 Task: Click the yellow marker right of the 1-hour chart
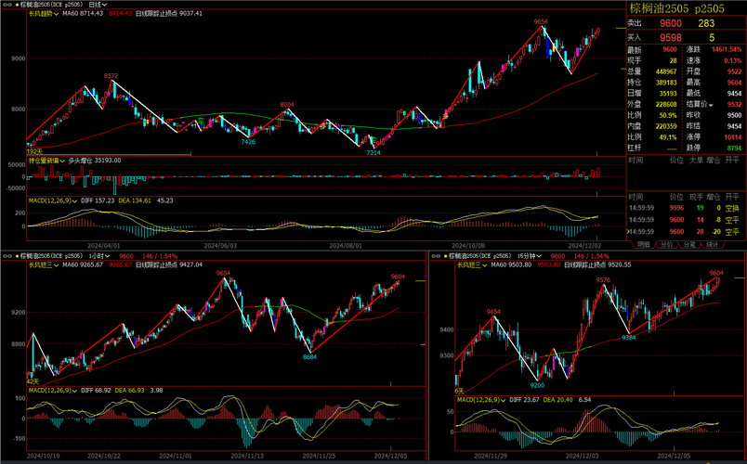[x=418, y=279]
